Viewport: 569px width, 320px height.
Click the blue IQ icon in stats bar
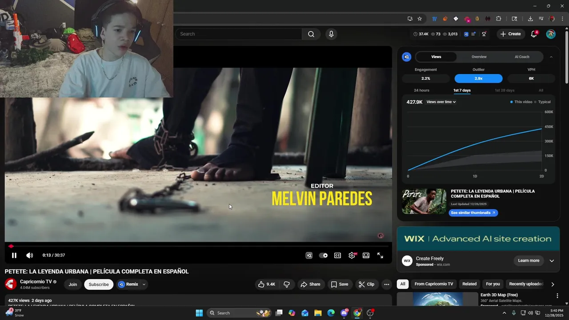pos(466,34)
